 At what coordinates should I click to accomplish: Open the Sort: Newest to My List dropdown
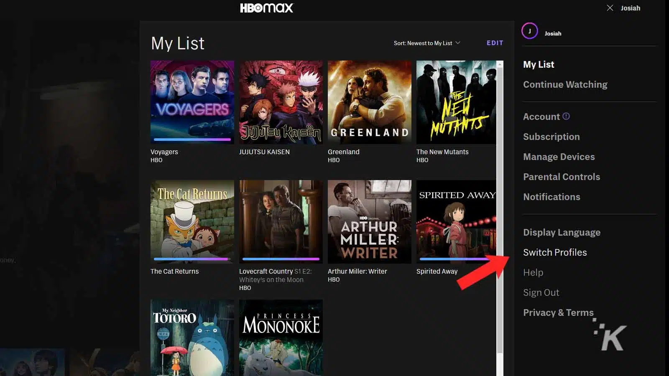click(423, 43)
